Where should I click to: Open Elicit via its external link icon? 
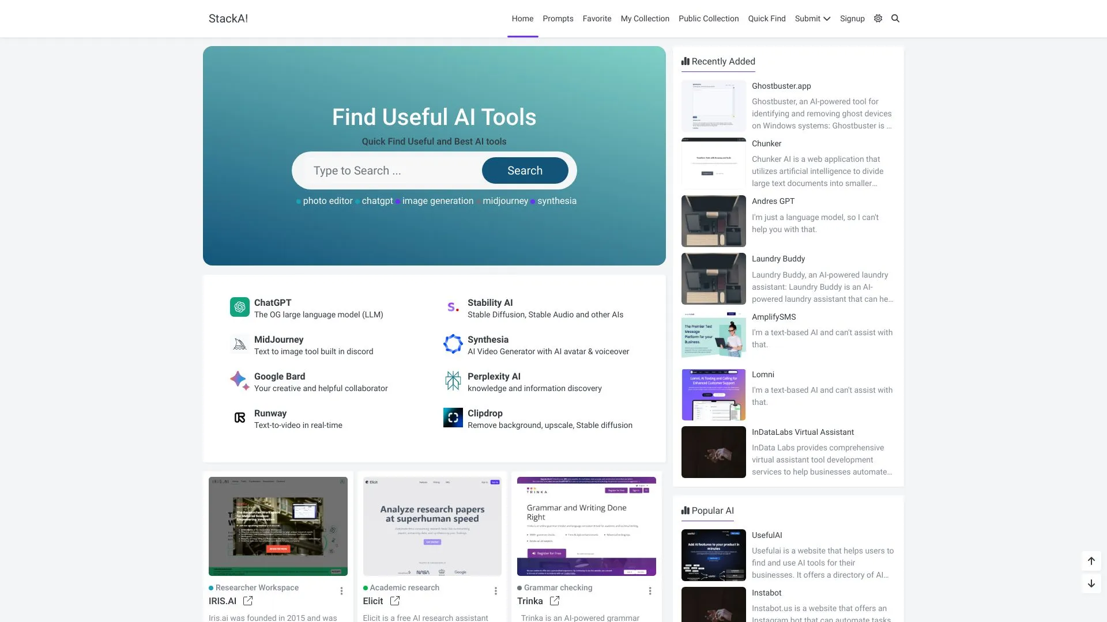395,601
